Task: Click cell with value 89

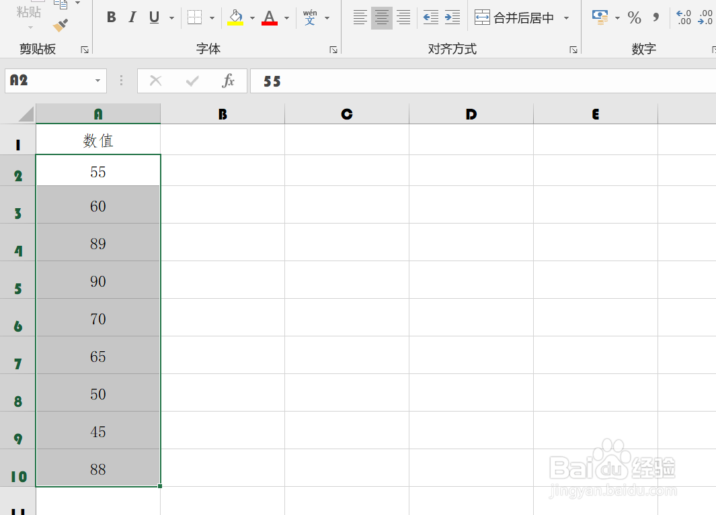Action: click(98, 242)
